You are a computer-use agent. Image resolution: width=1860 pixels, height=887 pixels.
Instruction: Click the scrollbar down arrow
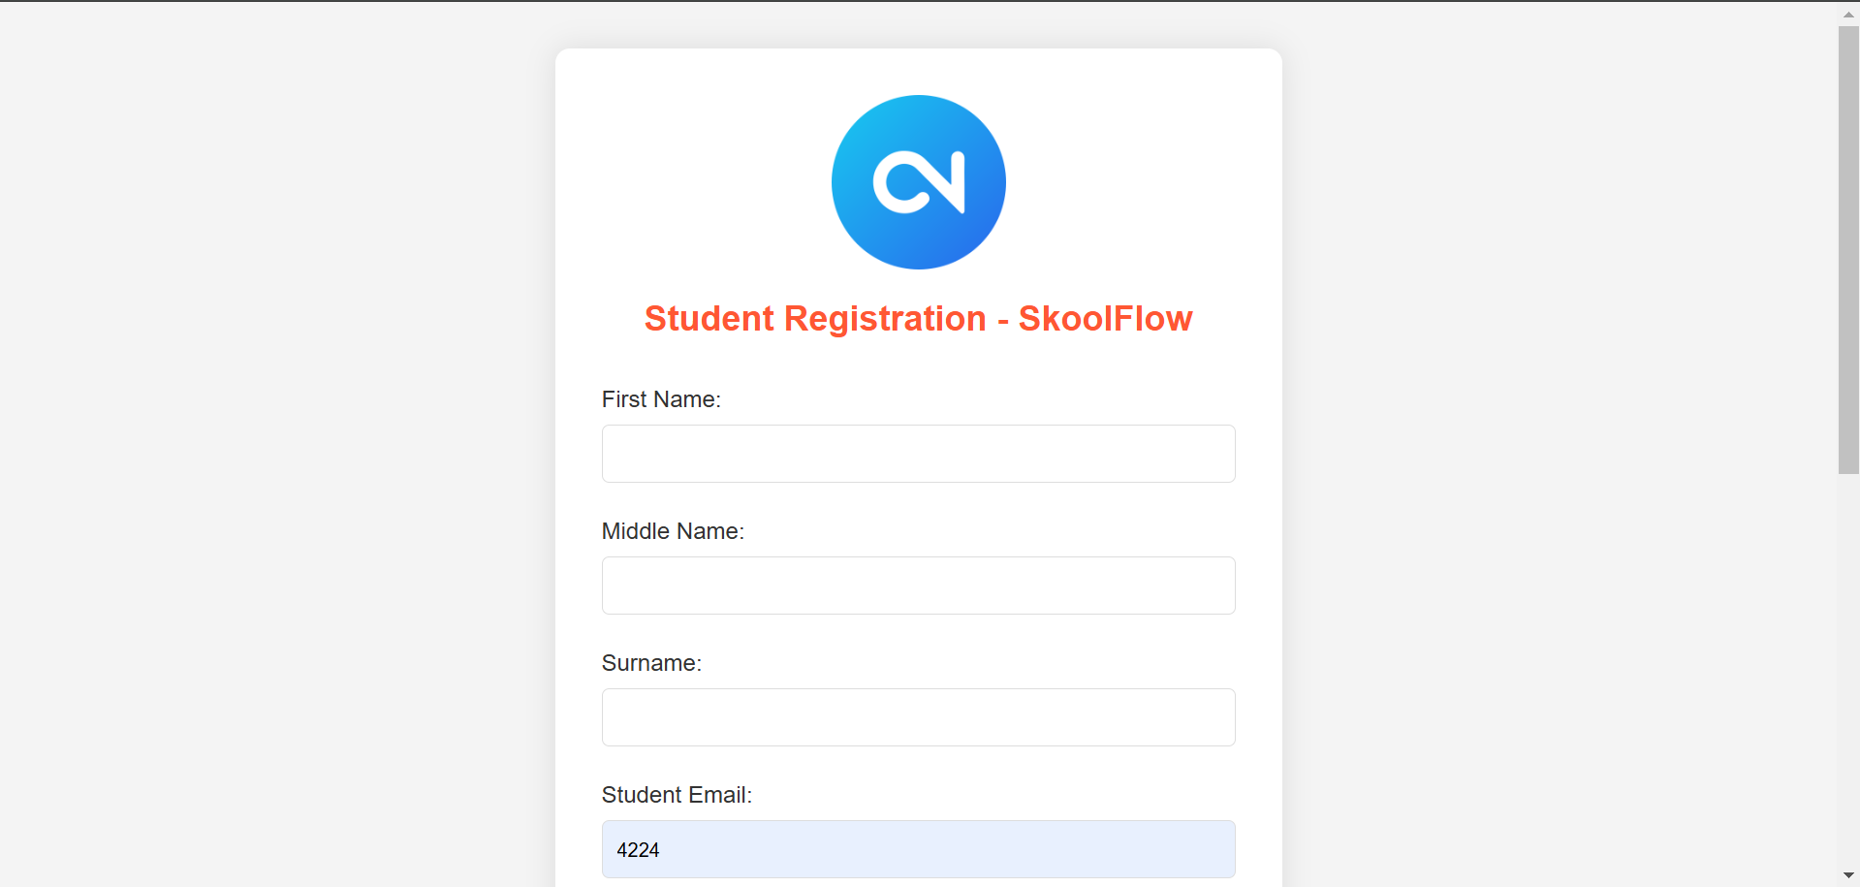tap(1848, 875)
